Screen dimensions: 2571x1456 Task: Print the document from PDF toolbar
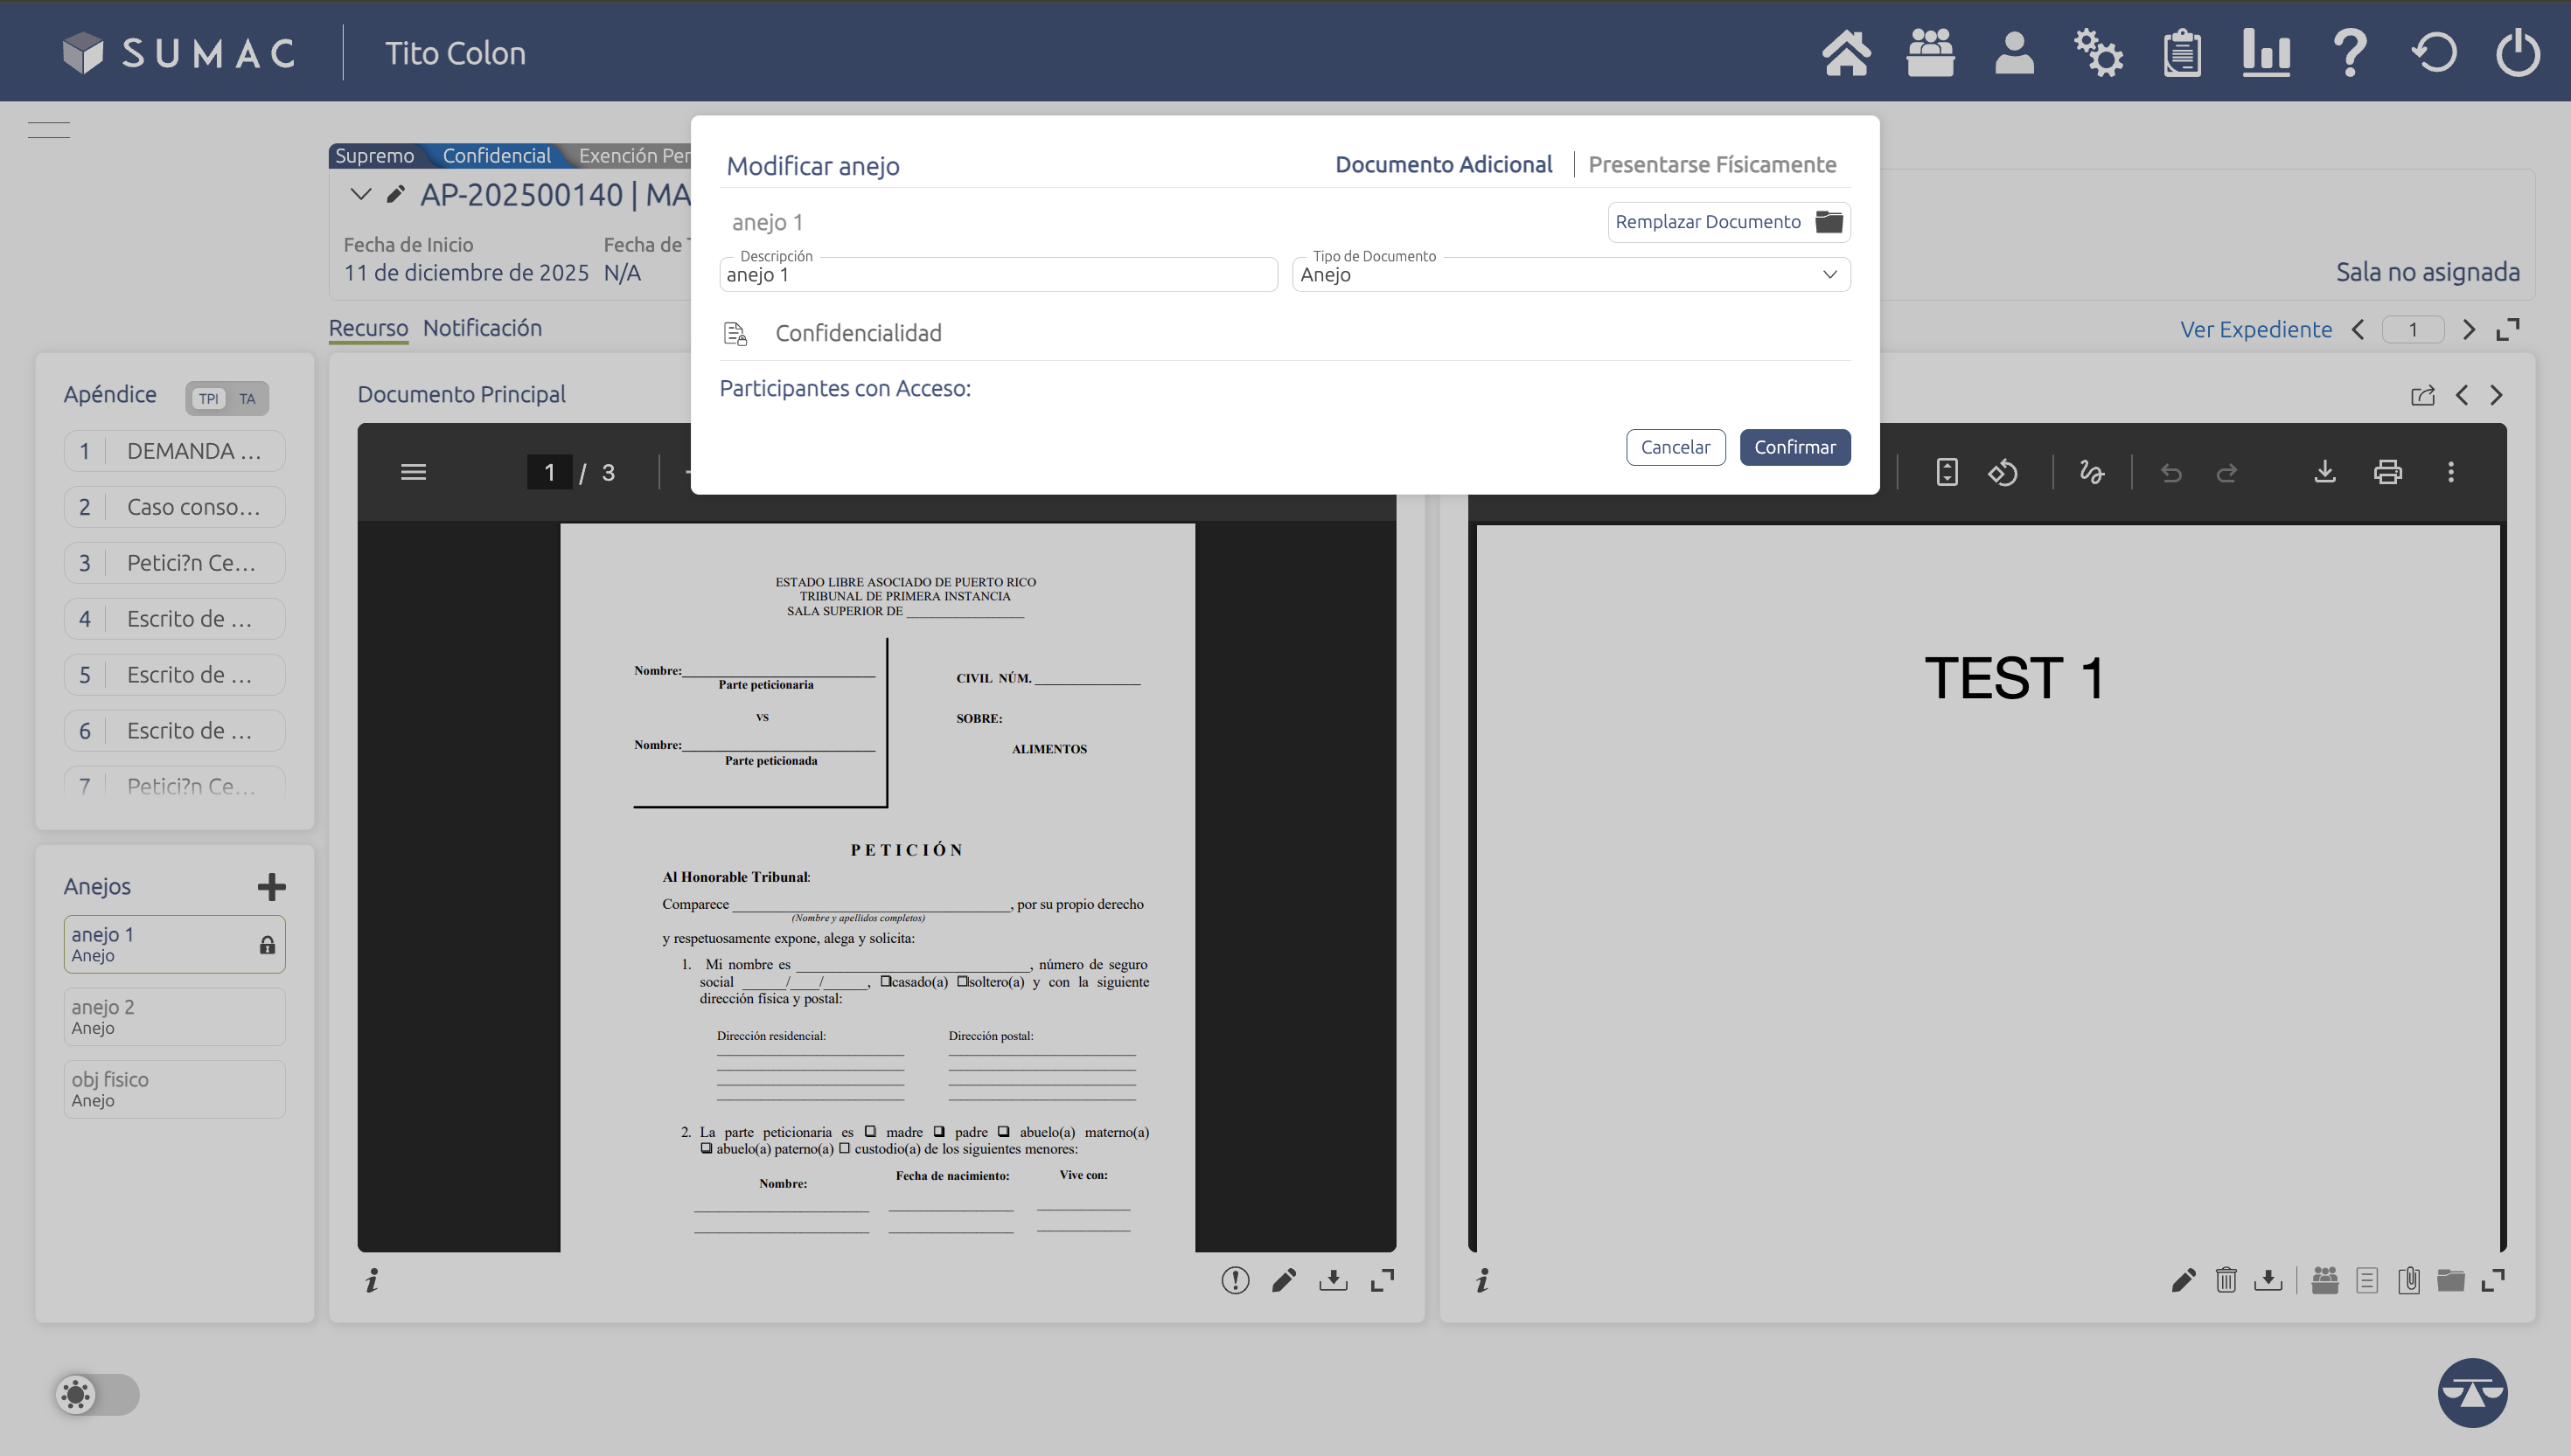(2387, 472)
